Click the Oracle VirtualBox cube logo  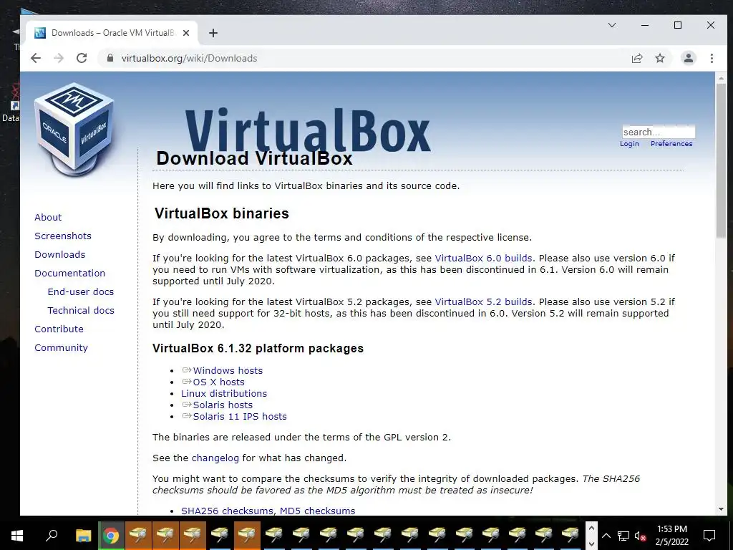coord(74,129)
